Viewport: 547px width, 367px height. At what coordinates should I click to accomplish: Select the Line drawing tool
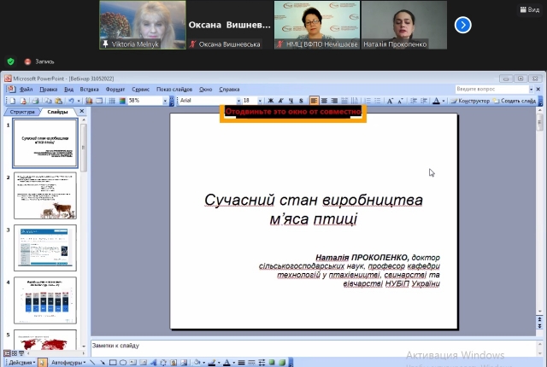(92, 363)
